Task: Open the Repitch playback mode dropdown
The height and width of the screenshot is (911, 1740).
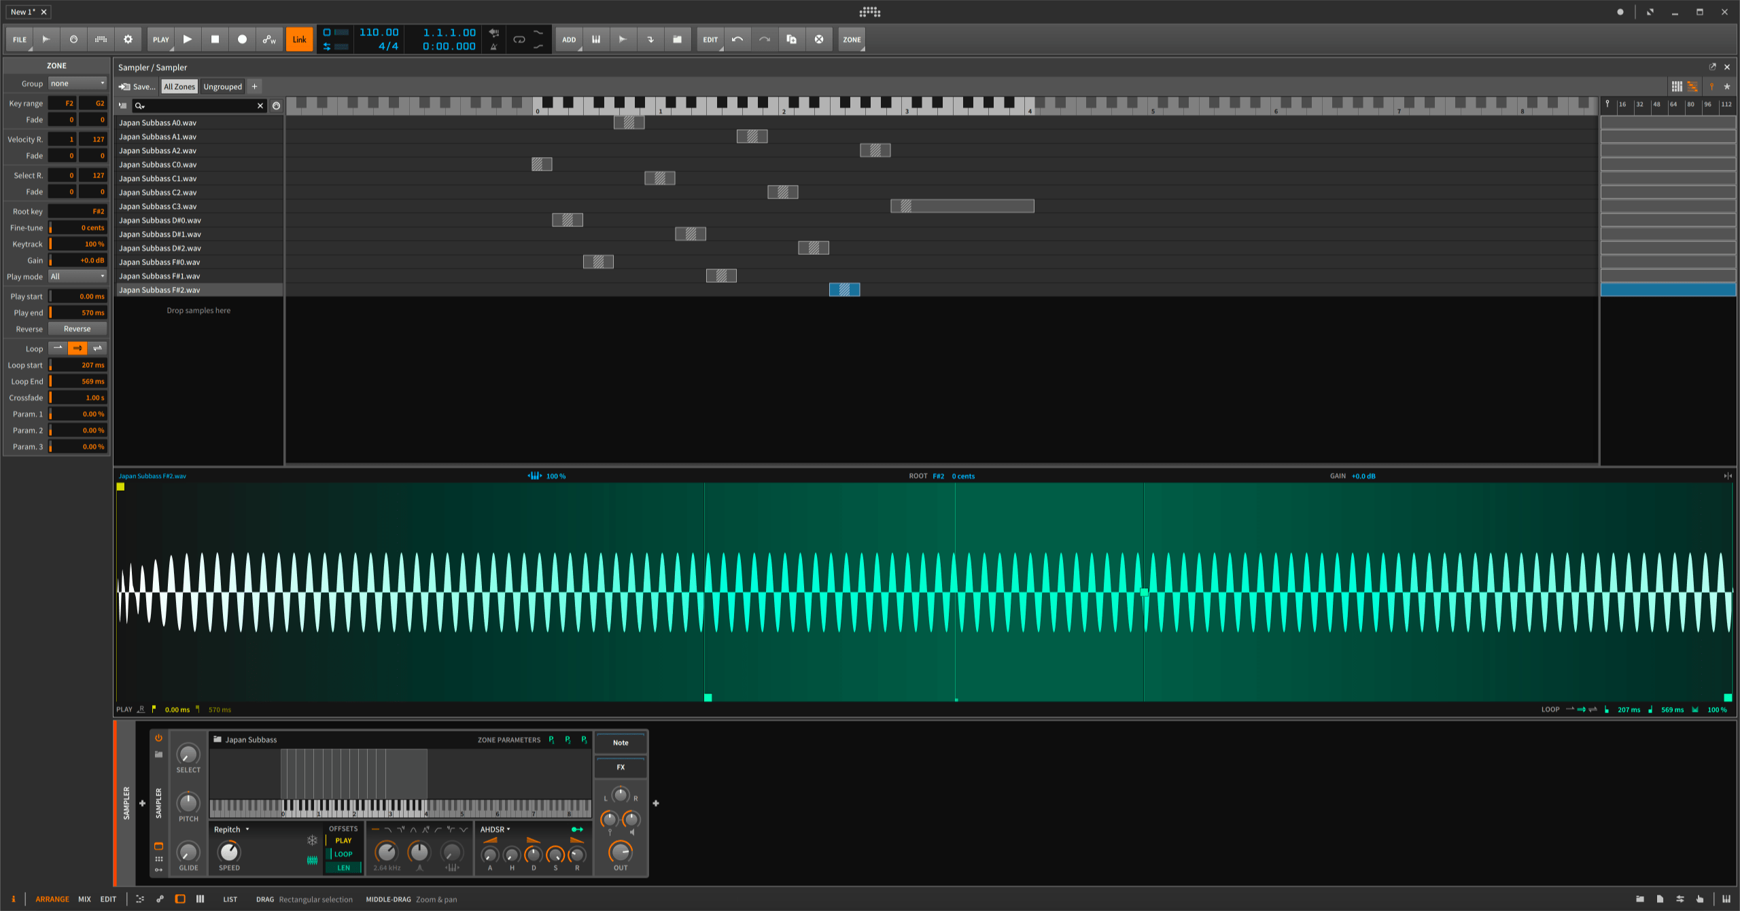Action: 230,829
